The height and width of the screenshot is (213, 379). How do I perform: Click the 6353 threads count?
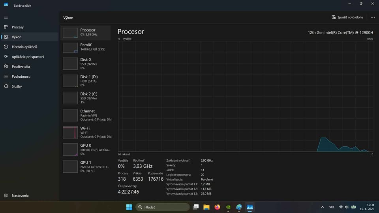tap(138, 179)
